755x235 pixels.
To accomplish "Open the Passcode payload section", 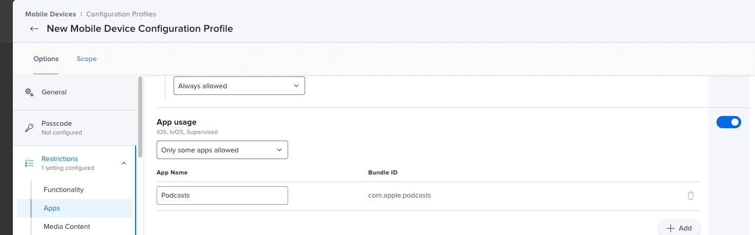I will click(74, 128).
